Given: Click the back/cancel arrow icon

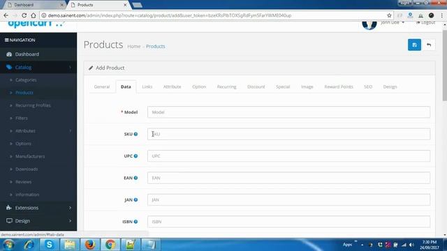Looking at the screenshot, I should [428, 45].
